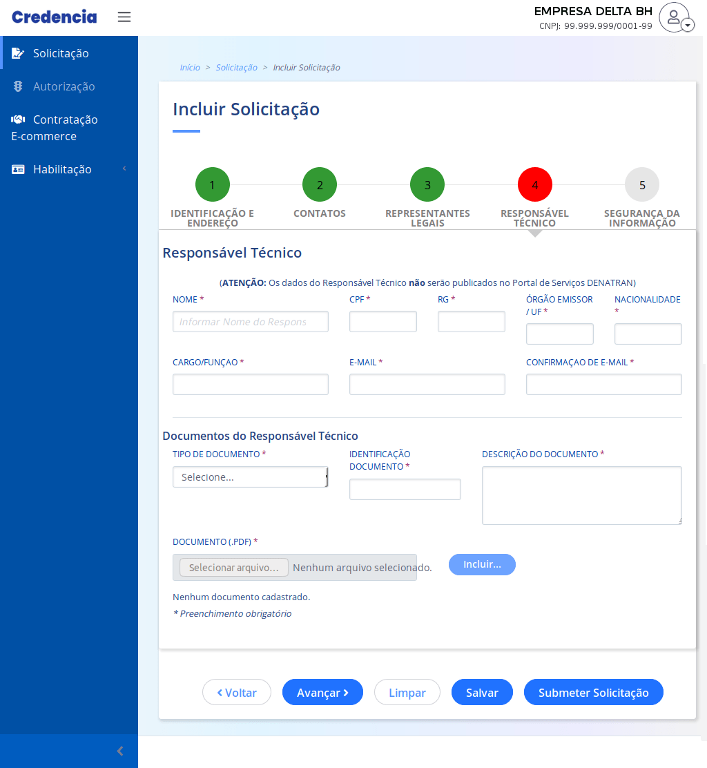Go to step 2 Contatos
Screen dimensions: 707x768
click(x=320, y=185)
